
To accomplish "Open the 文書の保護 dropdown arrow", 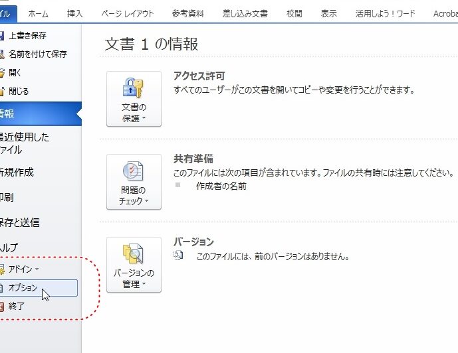I will [144, 118].
